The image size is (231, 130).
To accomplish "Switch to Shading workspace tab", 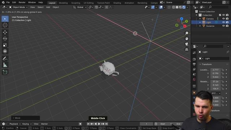I will [x=117, y=3].
